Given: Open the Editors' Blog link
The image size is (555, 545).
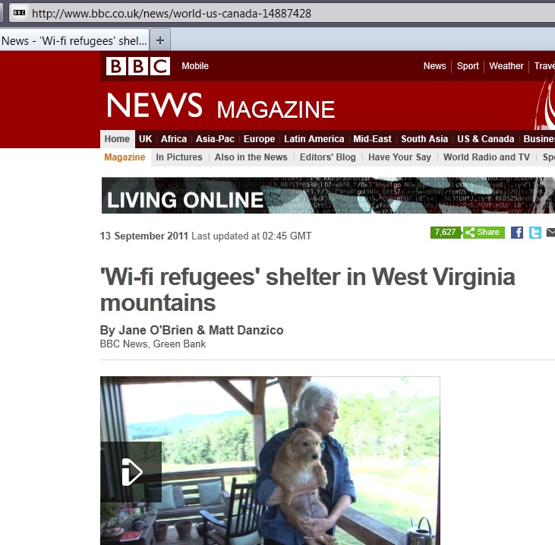Looking at the screenshot, I should tap(328, 157).
